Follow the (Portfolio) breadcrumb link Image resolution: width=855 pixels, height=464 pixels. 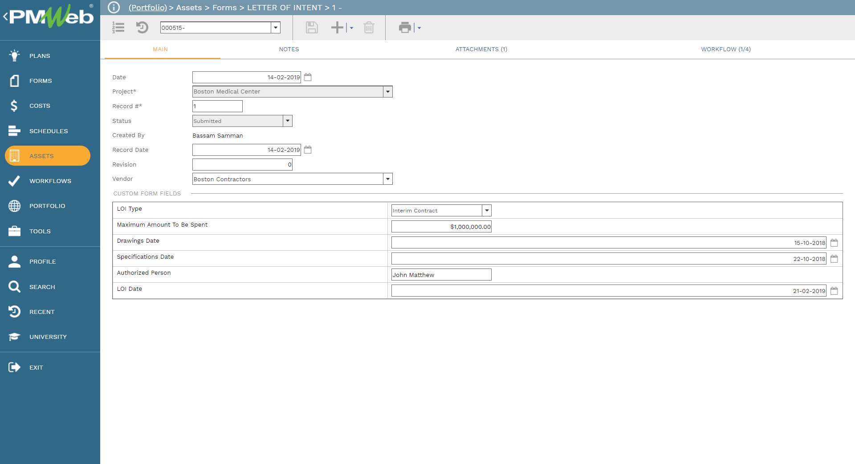147,8
